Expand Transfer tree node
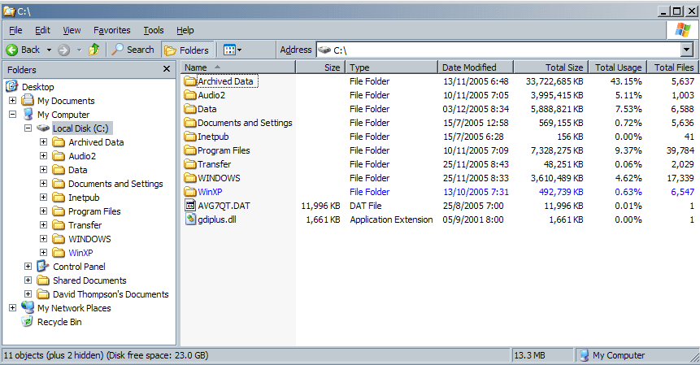This screenshot has width=700, height=365. click(x=43, y=225)
